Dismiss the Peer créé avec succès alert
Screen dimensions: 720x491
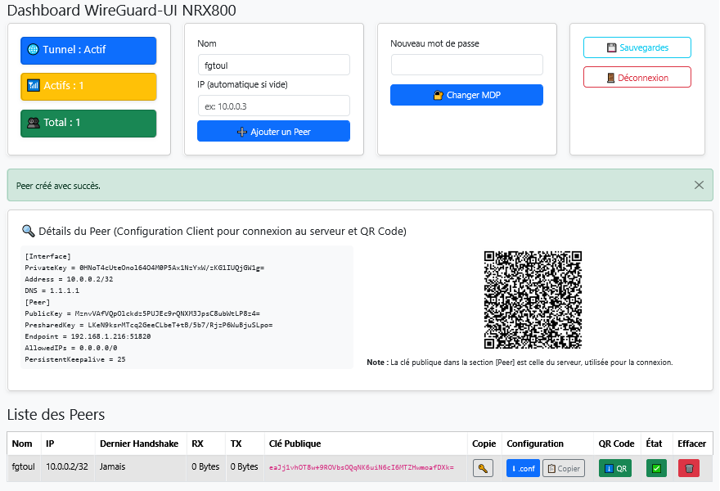point(699,185)
